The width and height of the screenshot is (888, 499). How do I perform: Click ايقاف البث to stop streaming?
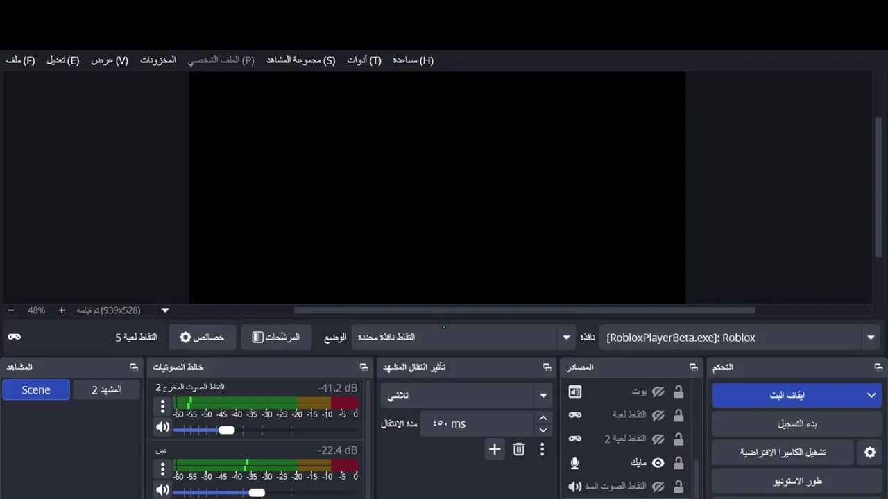[x=787, y=395]
